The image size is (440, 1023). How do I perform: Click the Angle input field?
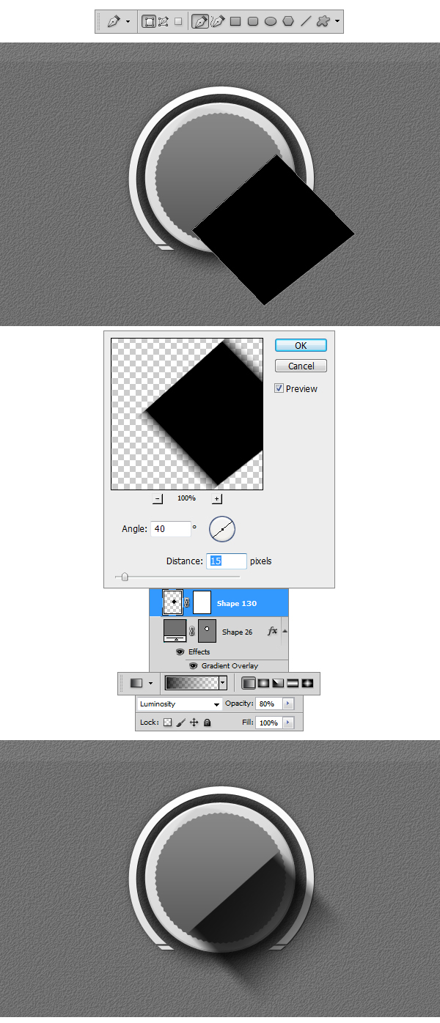[x=170, y=528]
